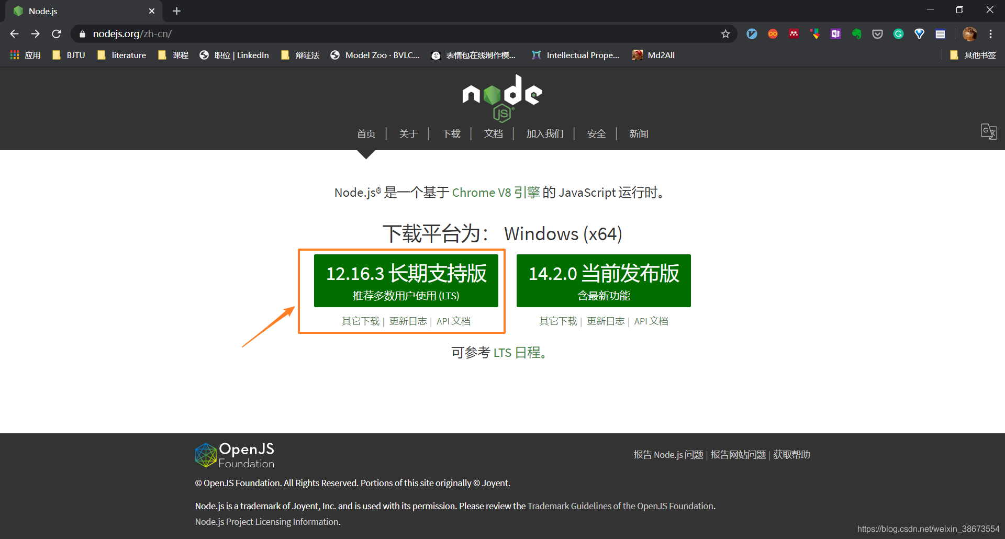Download 14.2.0 当前发布版
This screenshot has height=539, width=1005.
[604, 280]
